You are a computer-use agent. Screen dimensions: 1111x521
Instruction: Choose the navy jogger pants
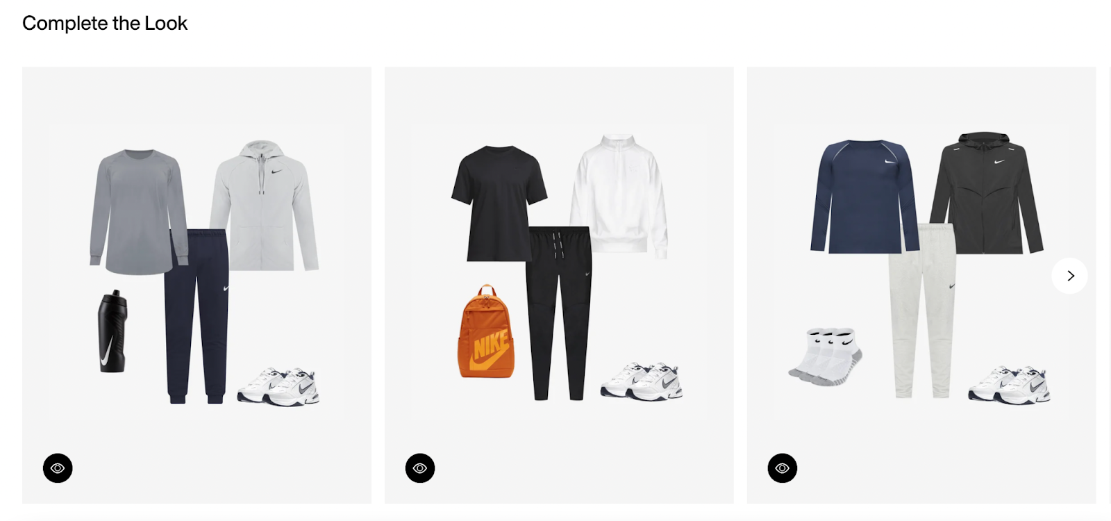[x=198, y=316]
